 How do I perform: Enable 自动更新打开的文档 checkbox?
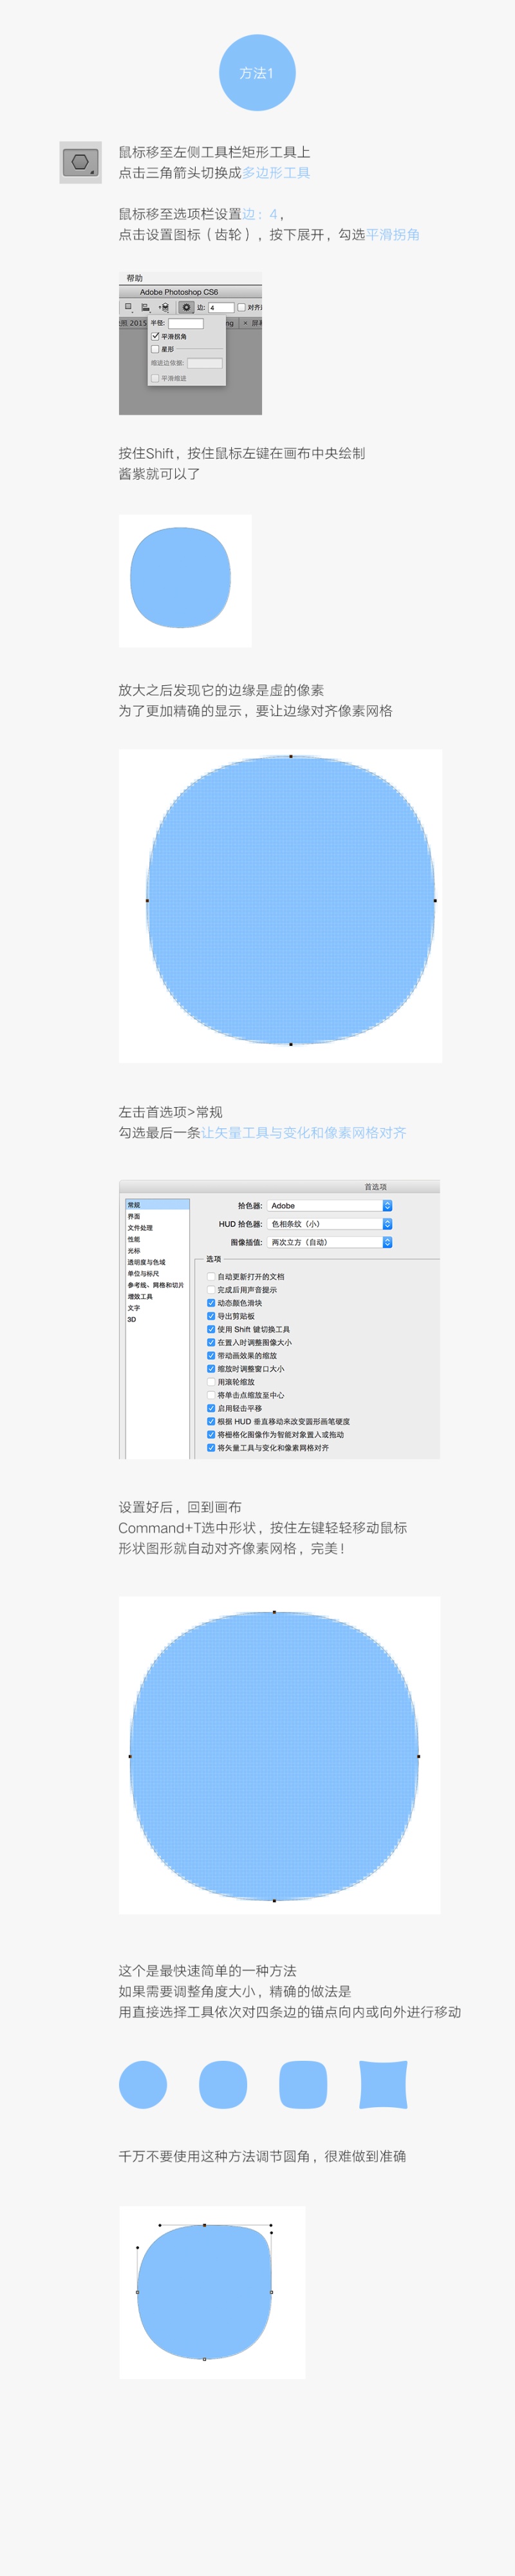click(x=211, y=1277)
